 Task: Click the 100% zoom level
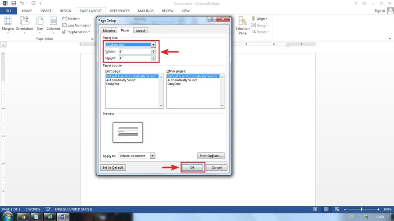tap(387, 209)
